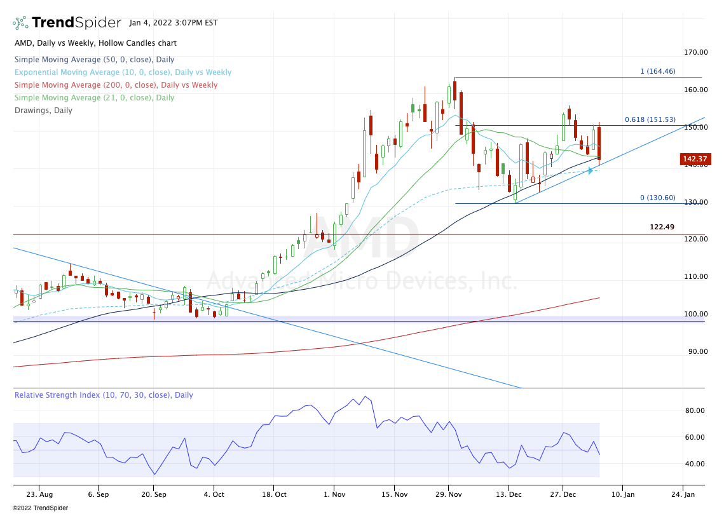Click the 18. Oct date axis label

coord(274,494)
